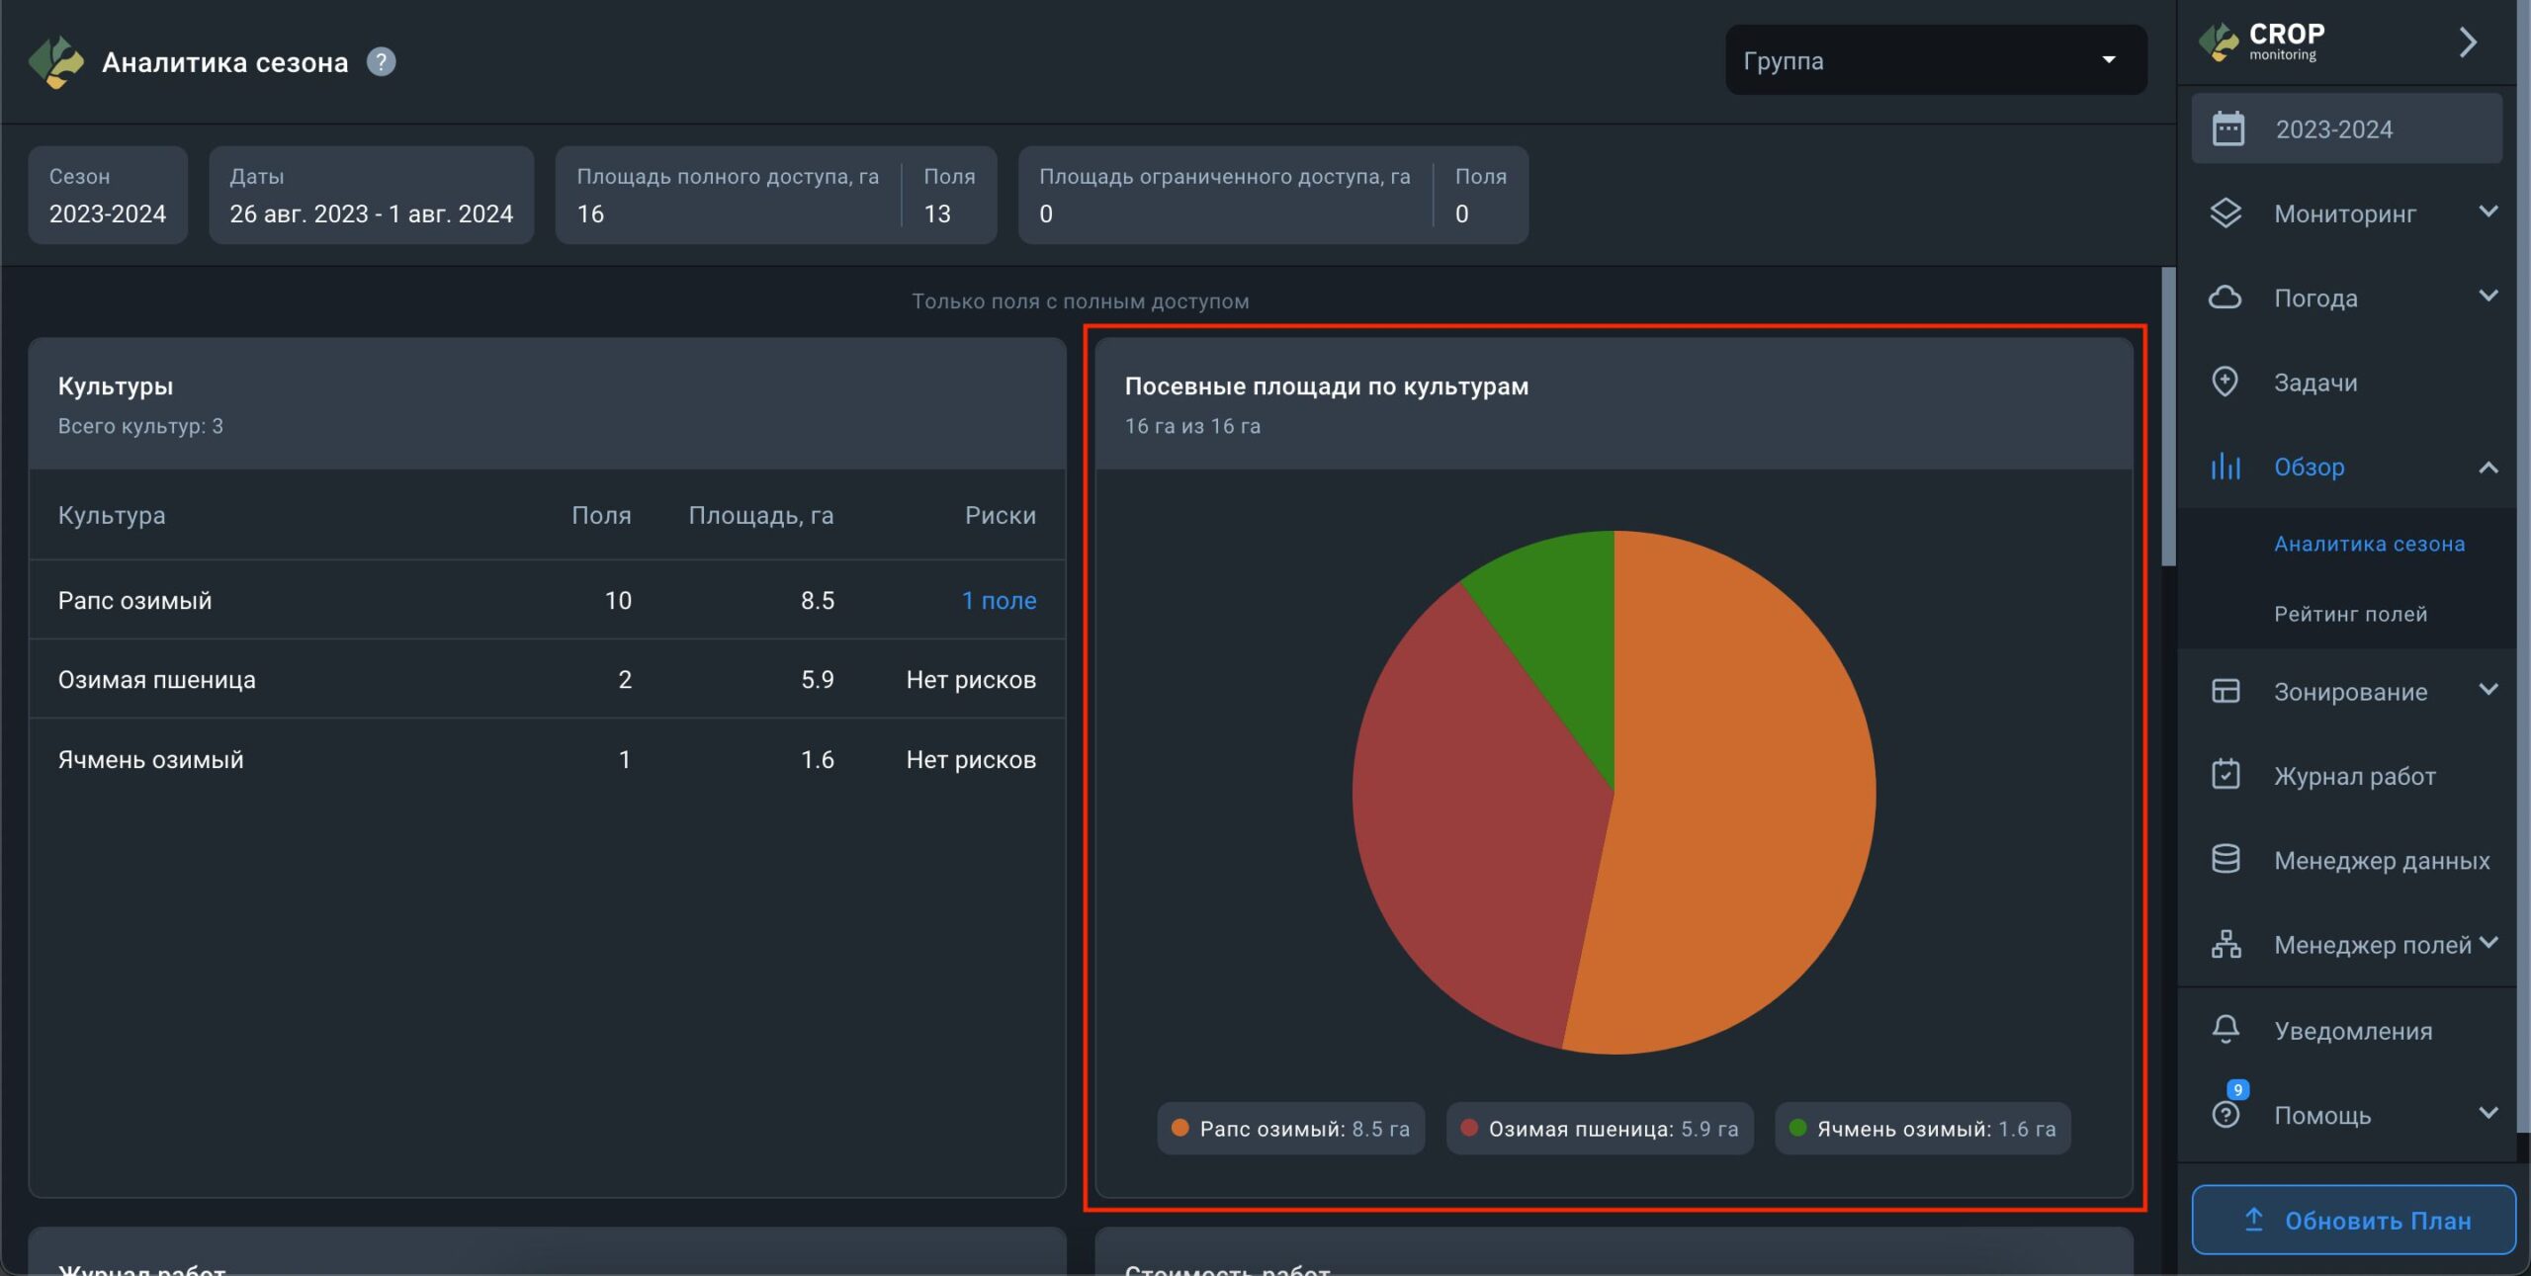Click the Погода cloud icon
The image size is (2531, 1276).
[x=2225, y=298]
